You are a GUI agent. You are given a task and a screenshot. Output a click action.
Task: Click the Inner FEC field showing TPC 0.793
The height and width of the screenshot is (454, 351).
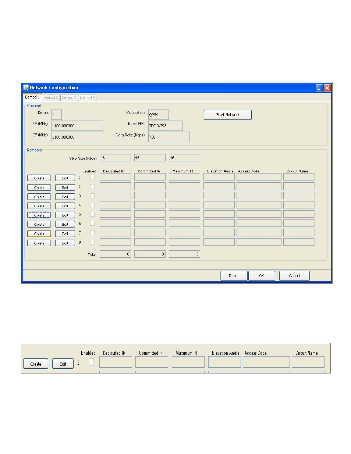tap(165, 126)
